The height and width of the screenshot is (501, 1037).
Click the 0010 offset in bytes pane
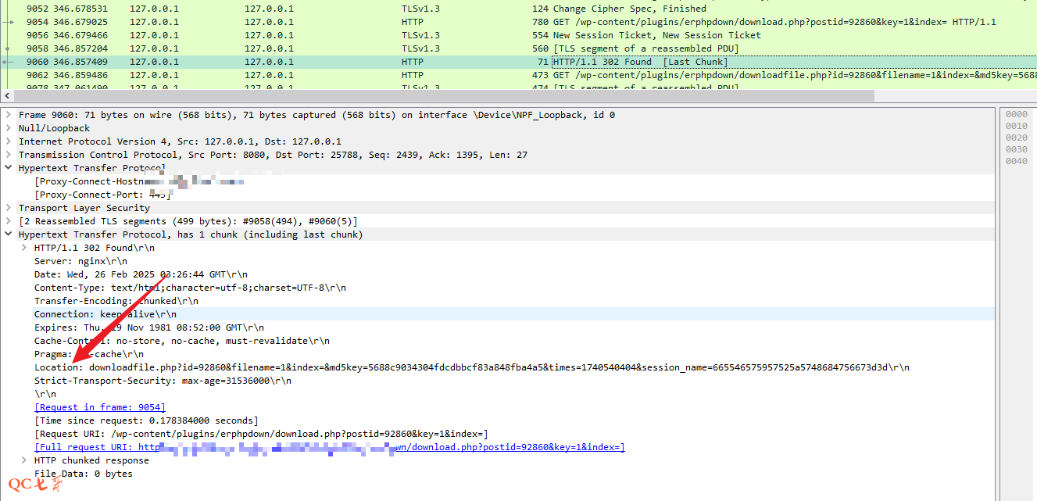(x=1016, y=126)
